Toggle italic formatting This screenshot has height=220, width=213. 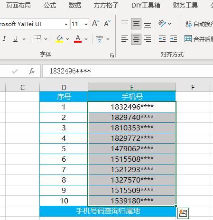click(4, 38)
